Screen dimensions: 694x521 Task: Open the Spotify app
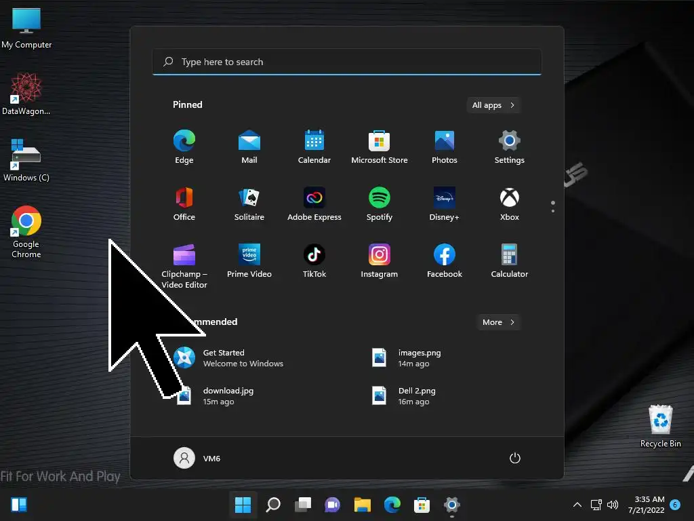pyautogui.click(x=380, y=204)
